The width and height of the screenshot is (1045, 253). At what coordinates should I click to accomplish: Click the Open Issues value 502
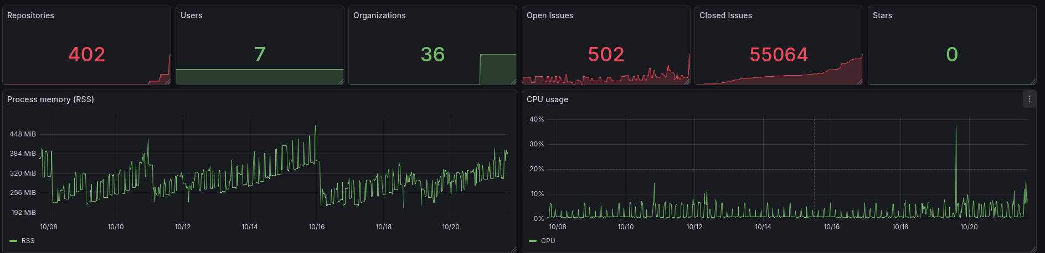coord(606,54)
